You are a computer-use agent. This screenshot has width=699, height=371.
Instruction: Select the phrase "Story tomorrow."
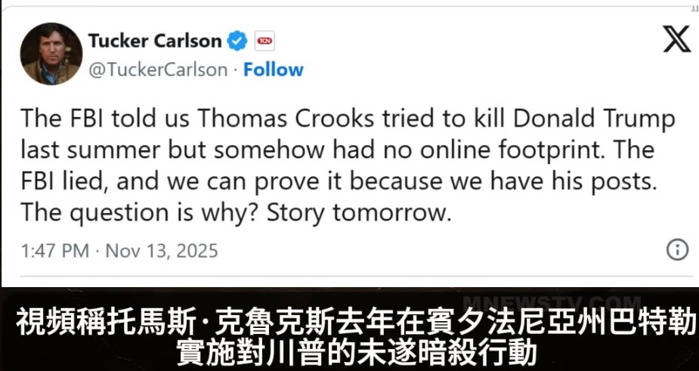tap(359, 212)
